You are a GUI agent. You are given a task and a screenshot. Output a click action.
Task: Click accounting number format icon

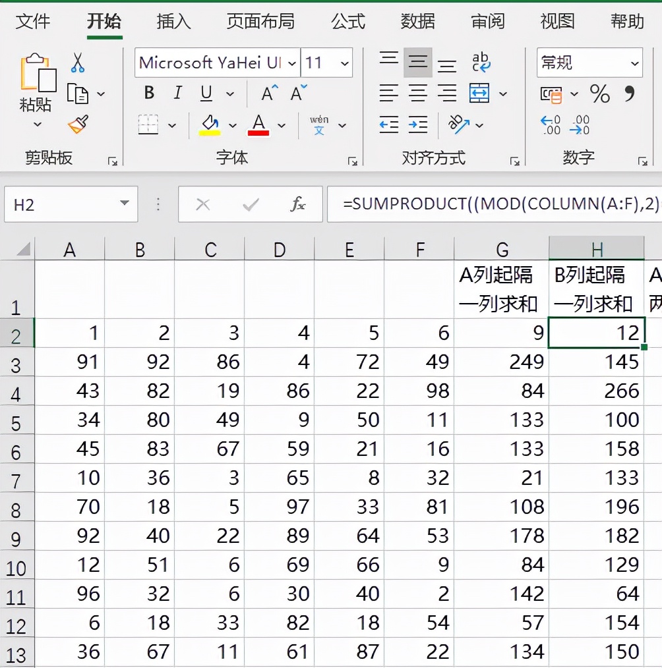click(551, 95)
